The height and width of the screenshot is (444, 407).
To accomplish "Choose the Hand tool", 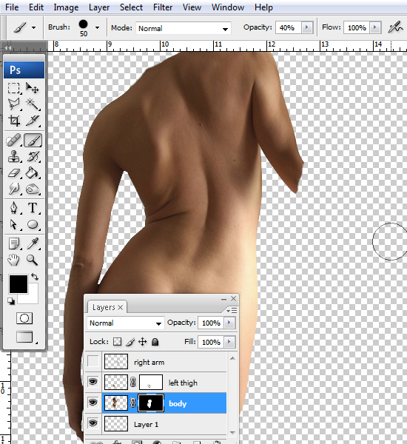I will (x=13, y=260).
